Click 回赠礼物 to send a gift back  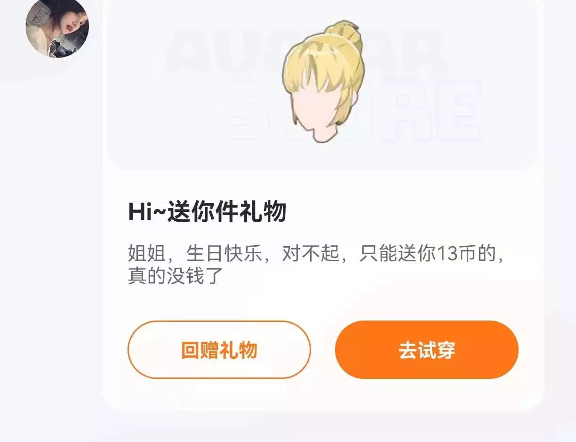point(219,350)
